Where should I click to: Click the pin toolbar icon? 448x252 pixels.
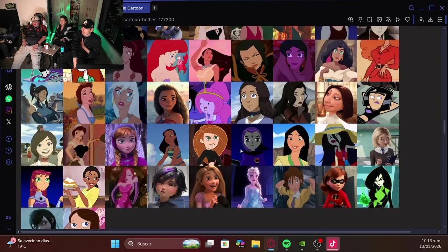click(x=360, y=20)
